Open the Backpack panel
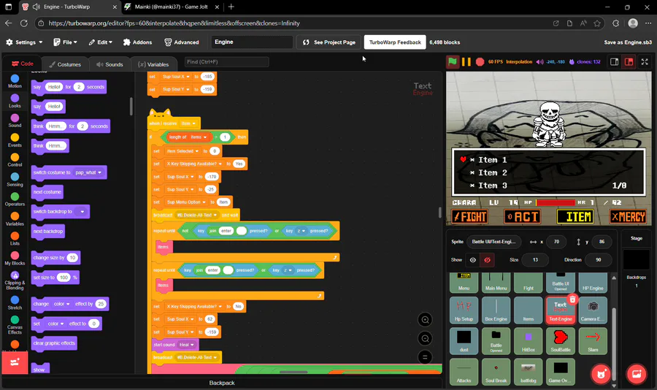 point(222,383)
